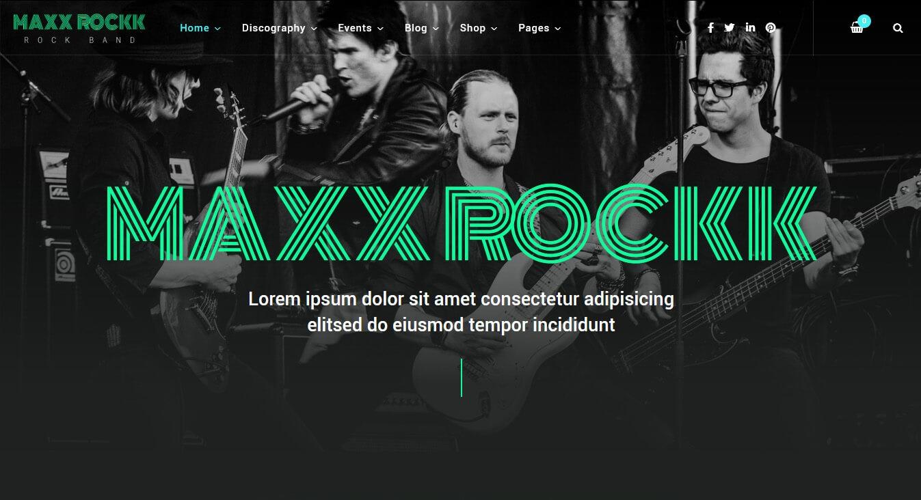
Task: Go to the Blog menu item
Action: click(x=416, y=28)
